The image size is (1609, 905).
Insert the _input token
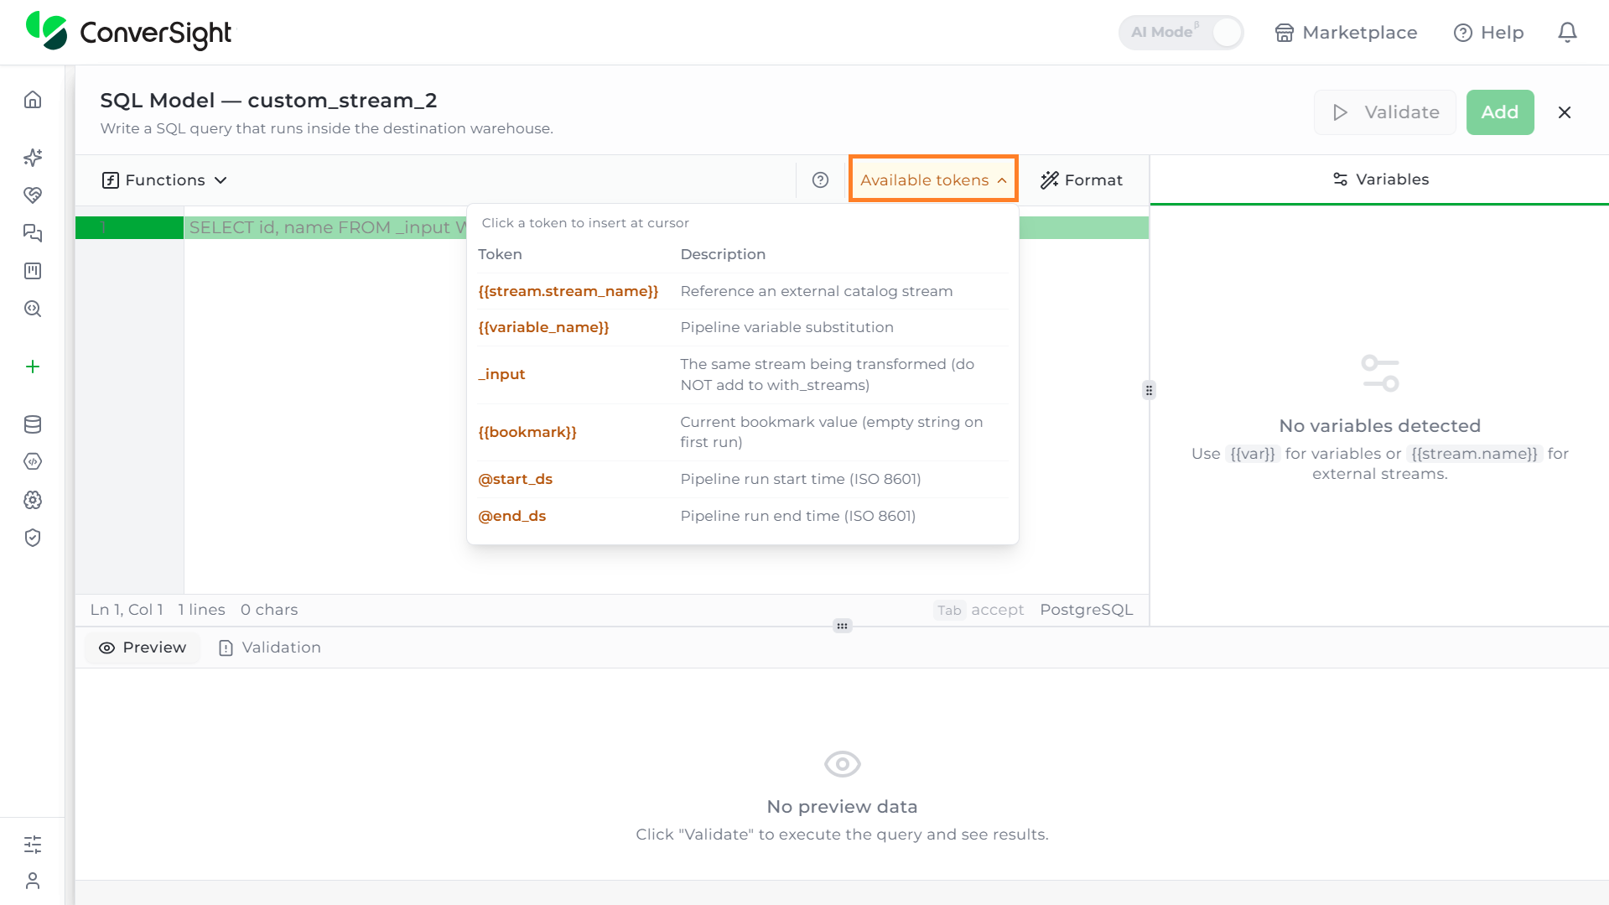pyautogui.click(x=501, y=374)
